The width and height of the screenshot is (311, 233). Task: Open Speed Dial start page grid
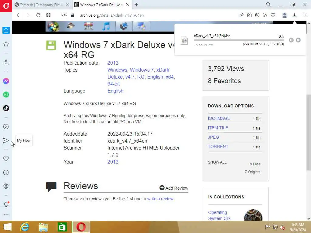click(48, 15)
